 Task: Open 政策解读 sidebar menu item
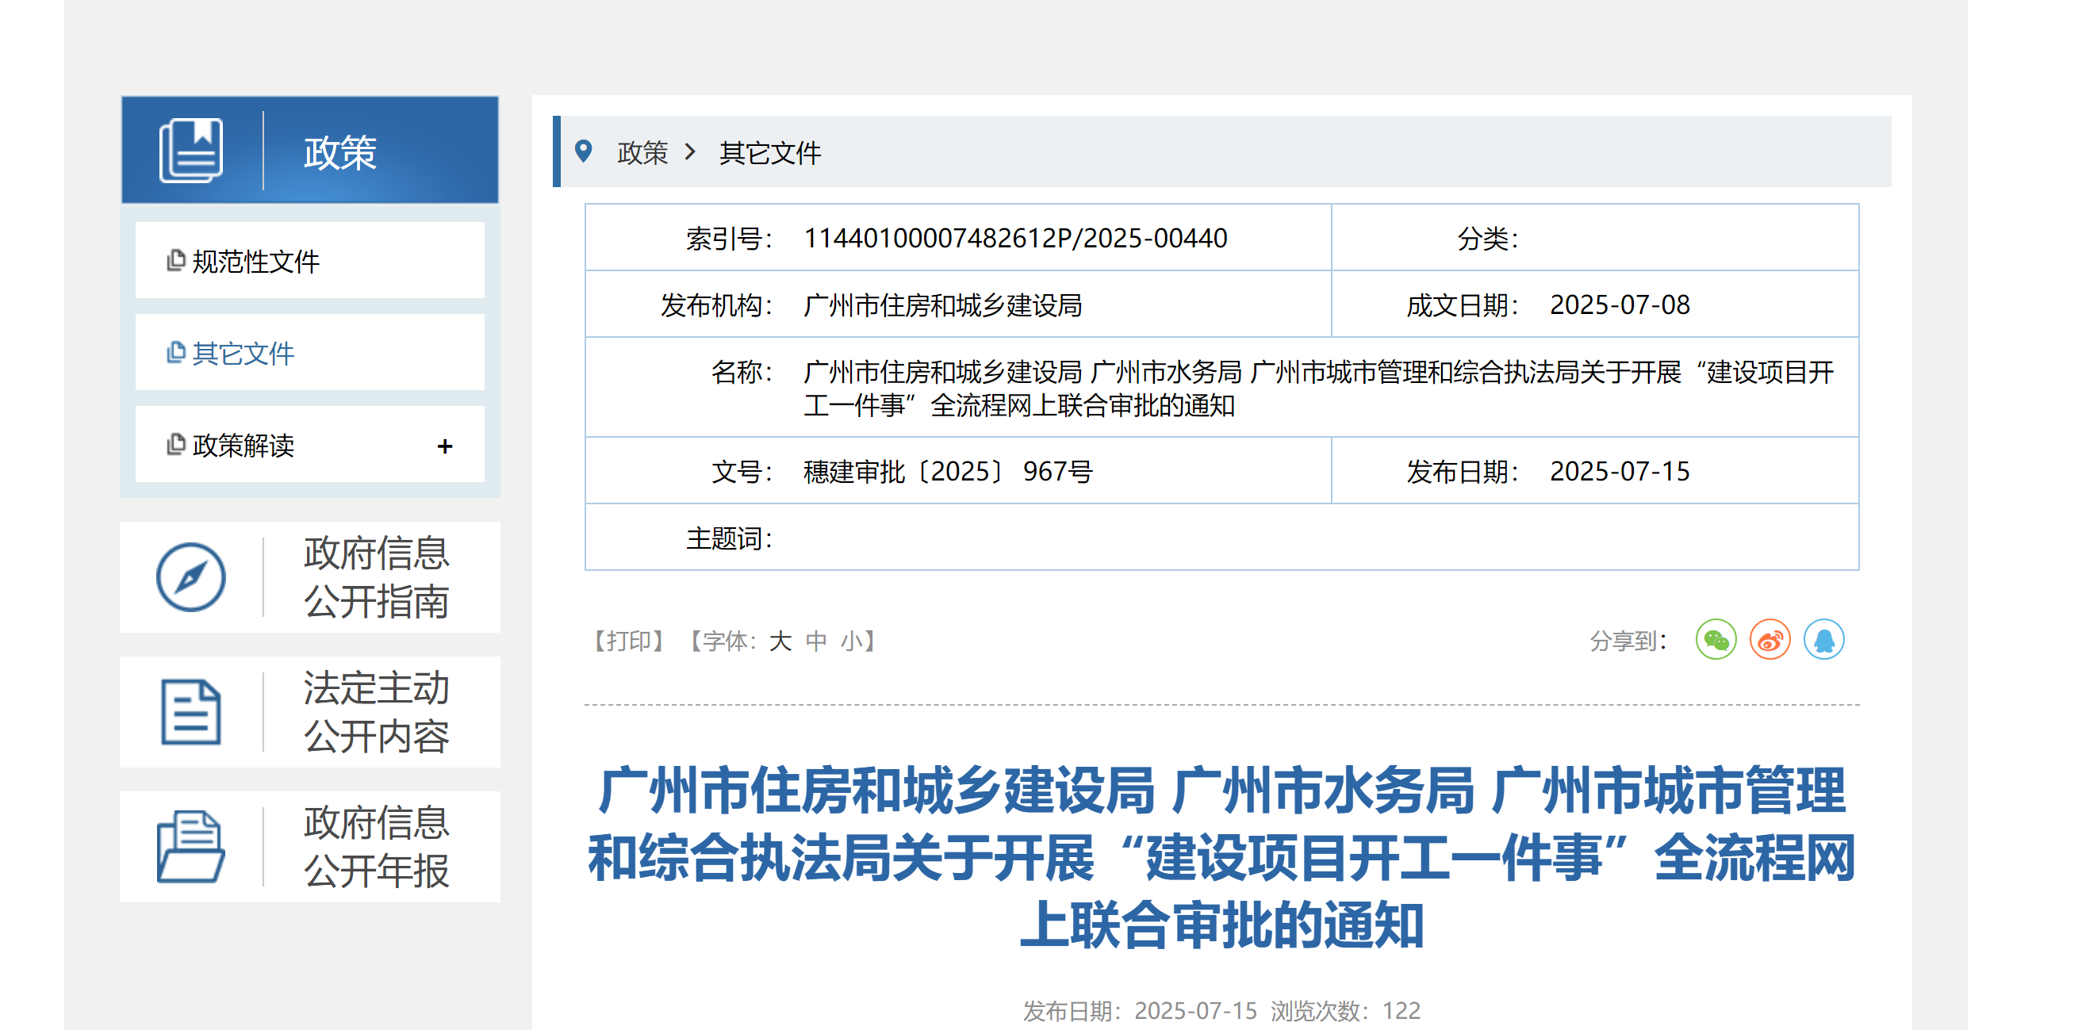pyautogui.click(x=310, y=444)
